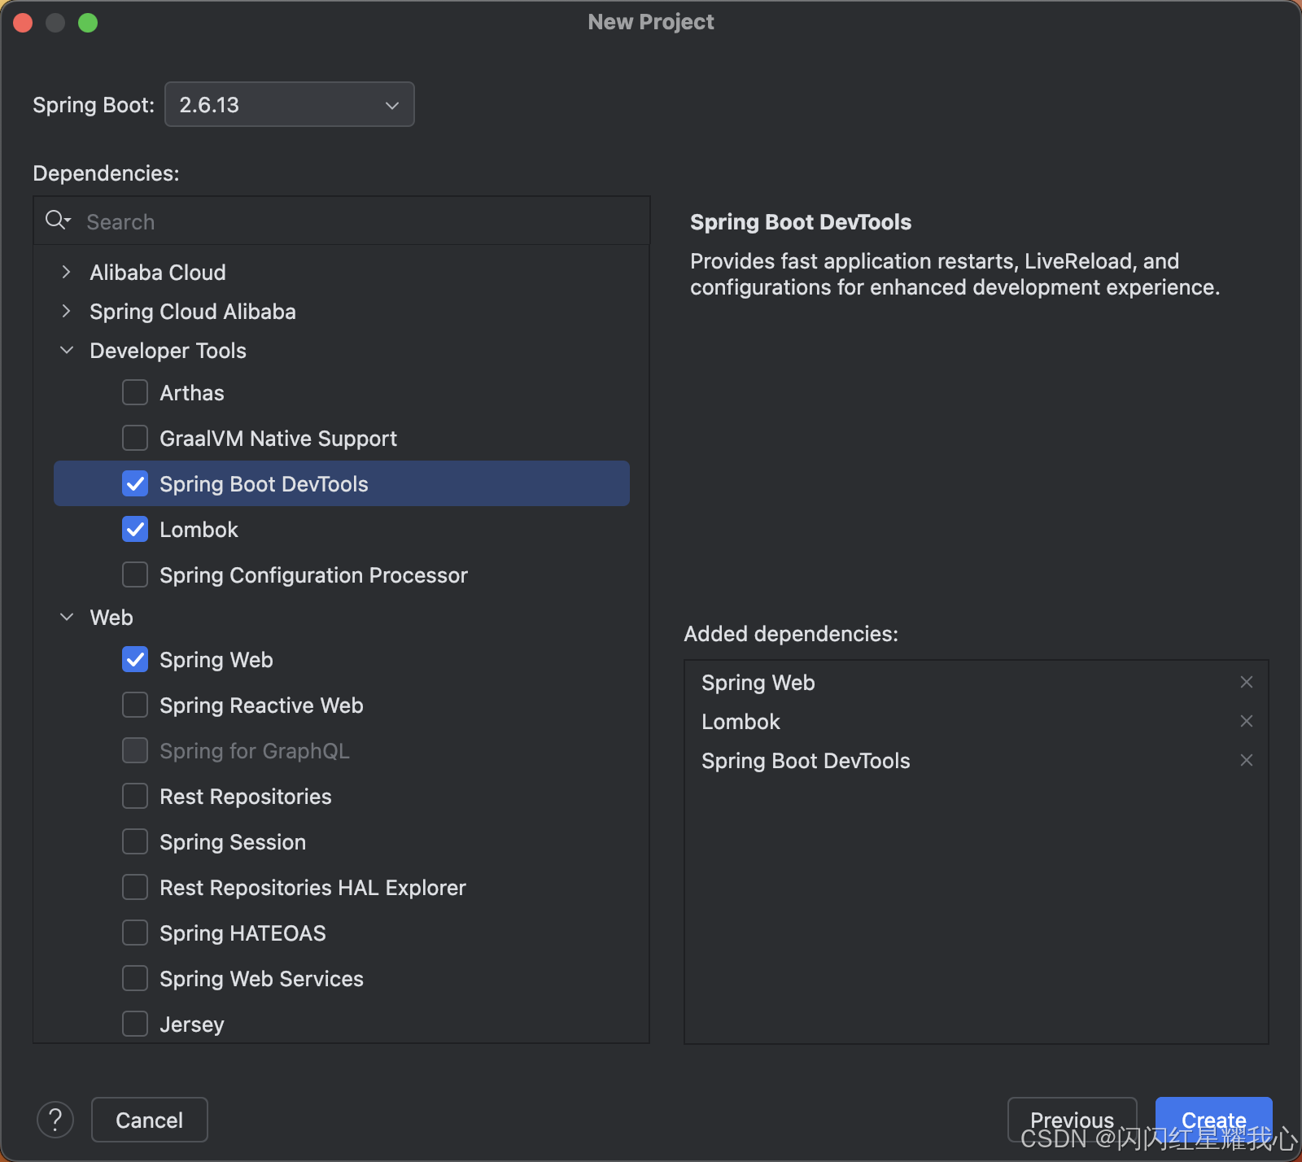Select the Spring HATEOAS label
The height and width of the screenshot is (1162, 1302).
click(x=242, y=933)
